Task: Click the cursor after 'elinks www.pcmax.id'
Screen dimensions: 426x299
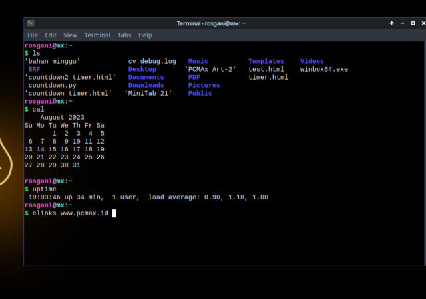Action: [114, 213]
